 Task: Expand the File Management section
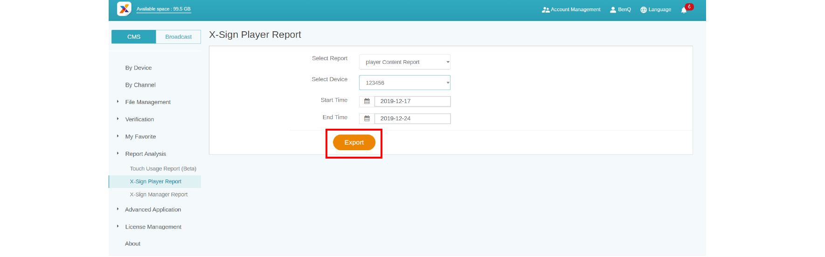tap(147, 102)
